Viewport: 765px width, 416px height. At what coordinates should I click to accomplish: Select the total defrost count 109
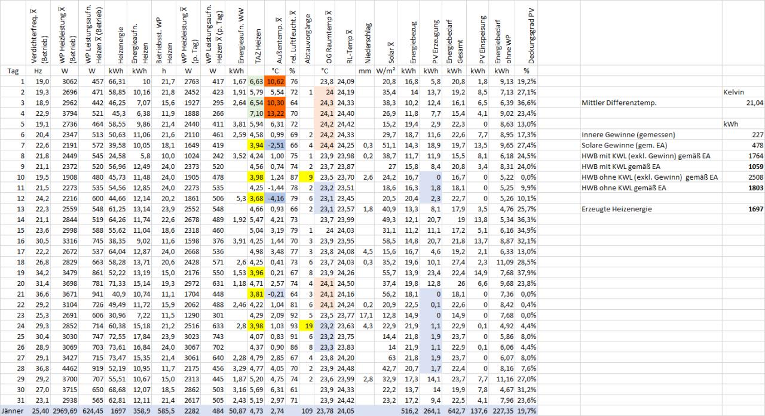click(x=308, y=411)
